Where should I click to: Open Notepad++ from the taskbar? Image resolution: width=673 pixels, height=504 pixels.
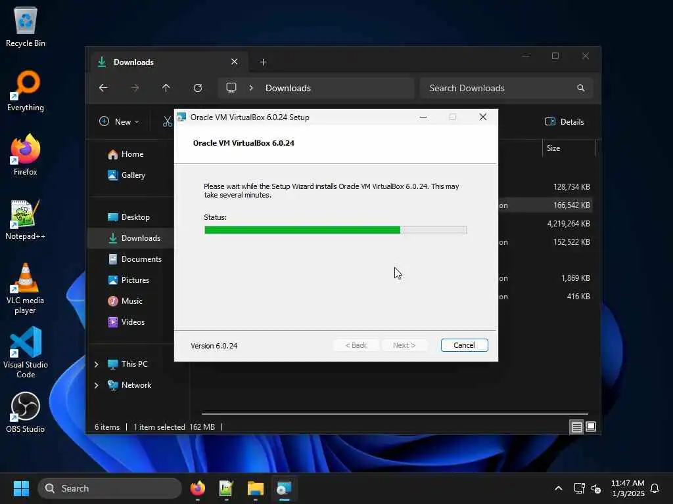[226, 488]
